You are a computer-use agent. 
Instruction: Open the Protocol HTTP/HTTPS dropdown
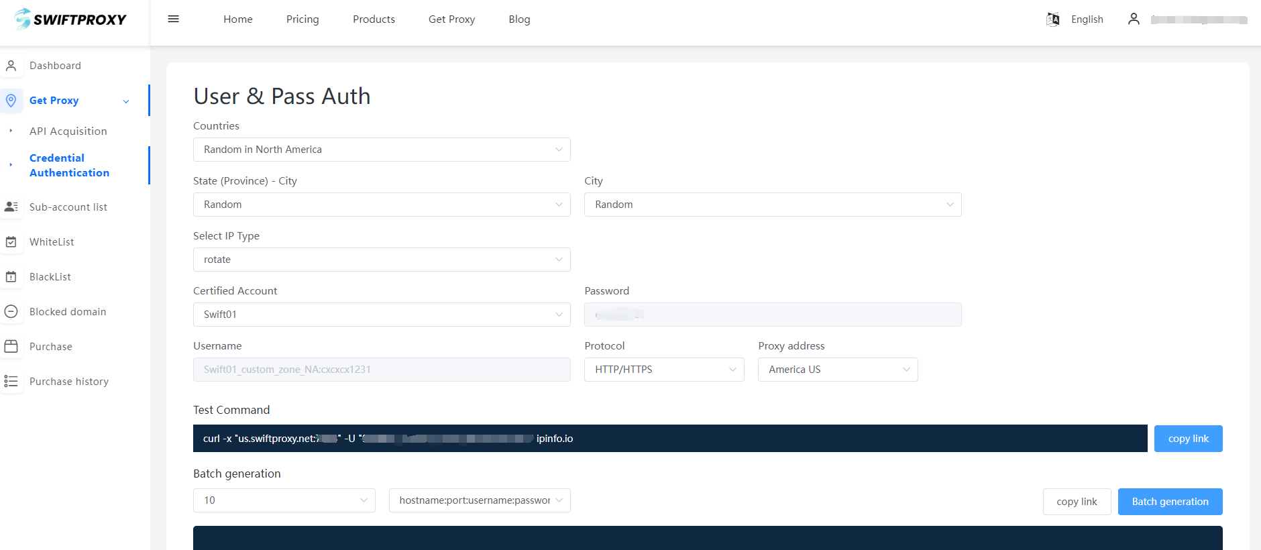[664, 370]
